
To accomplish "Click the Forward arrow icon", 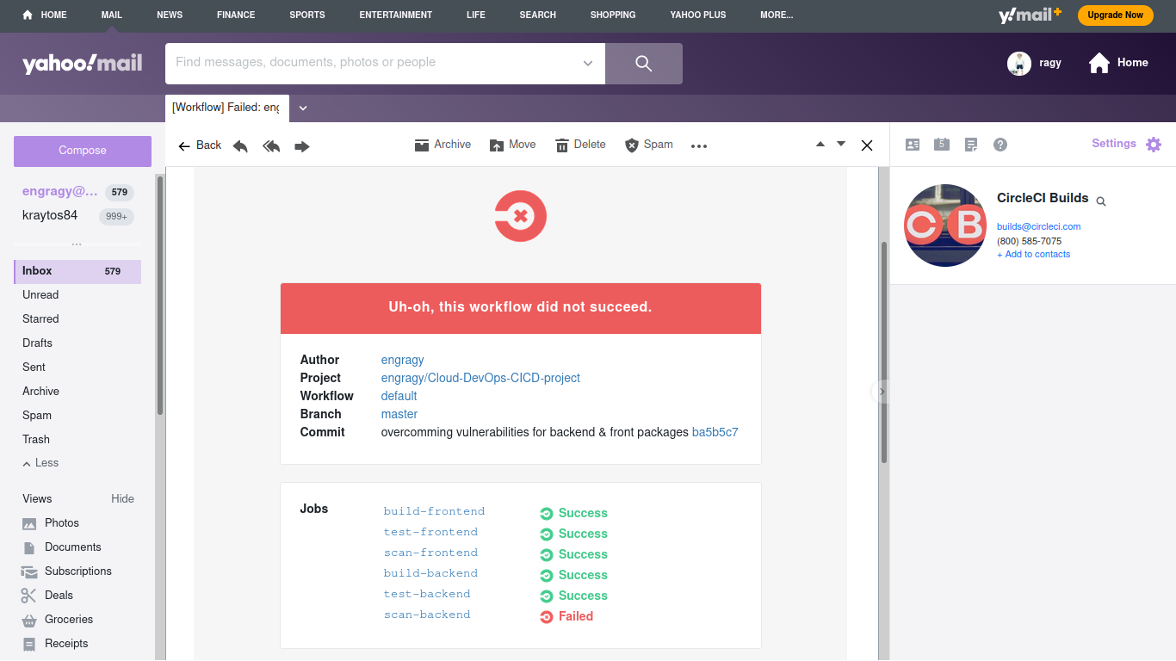I will click(x=302, y=146).
